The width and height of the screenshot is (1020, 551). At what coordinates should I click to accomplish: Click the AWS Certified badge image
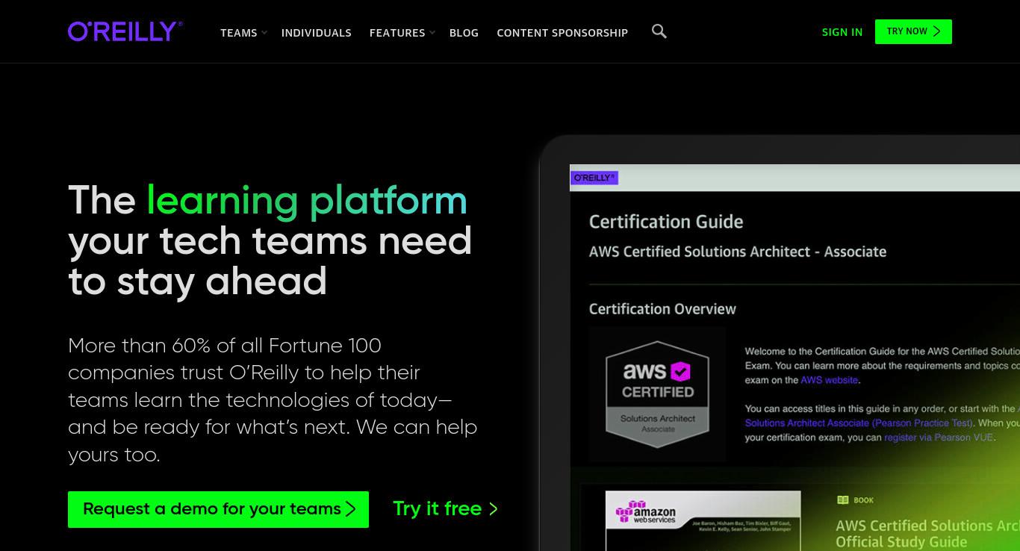657,393
